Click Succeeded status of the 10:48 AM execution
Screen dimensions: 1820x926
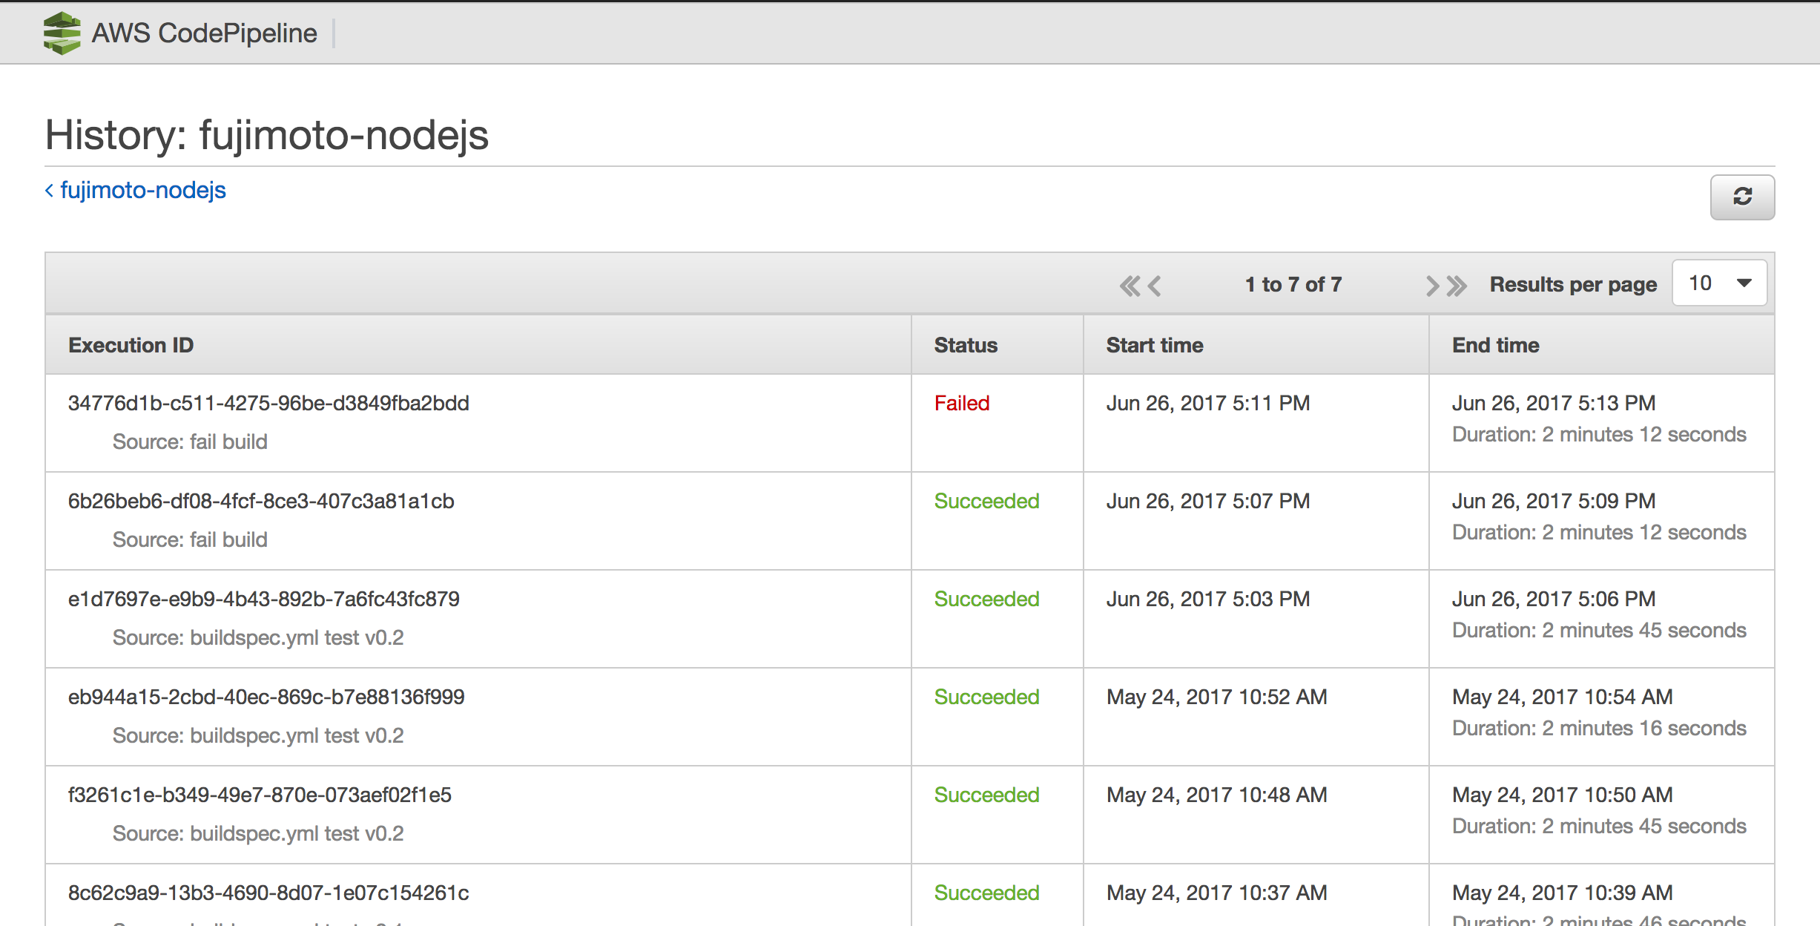point(986,795)
